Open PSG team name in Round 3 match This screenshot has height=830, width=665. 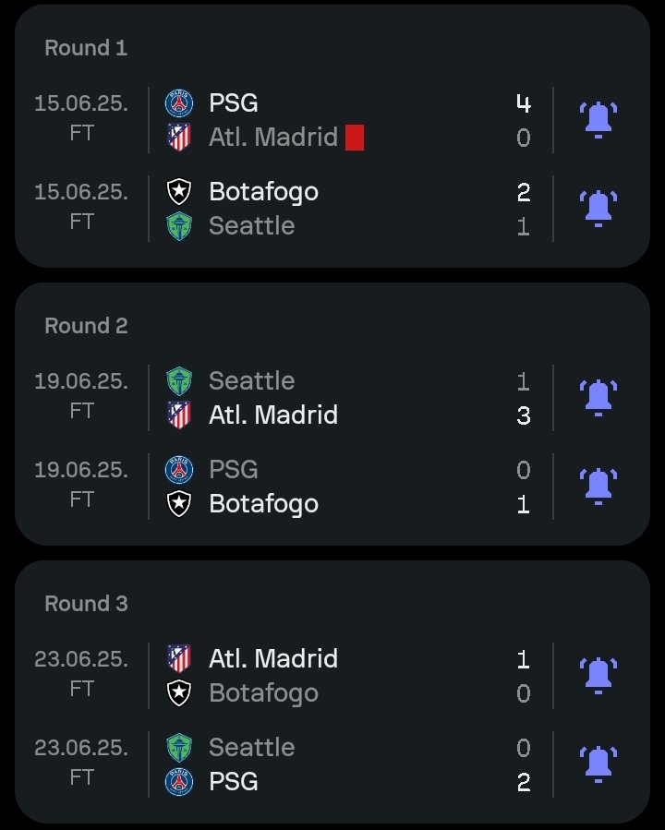[234, 782]
